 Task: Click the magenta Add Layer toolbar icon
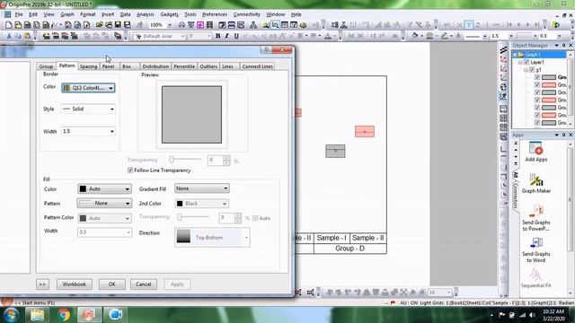pos(200,25)
